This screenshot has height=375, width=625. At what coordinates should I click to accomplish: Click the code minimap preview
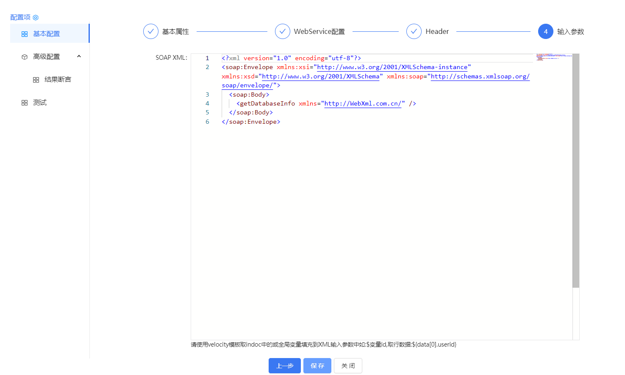tap(554, 57)
